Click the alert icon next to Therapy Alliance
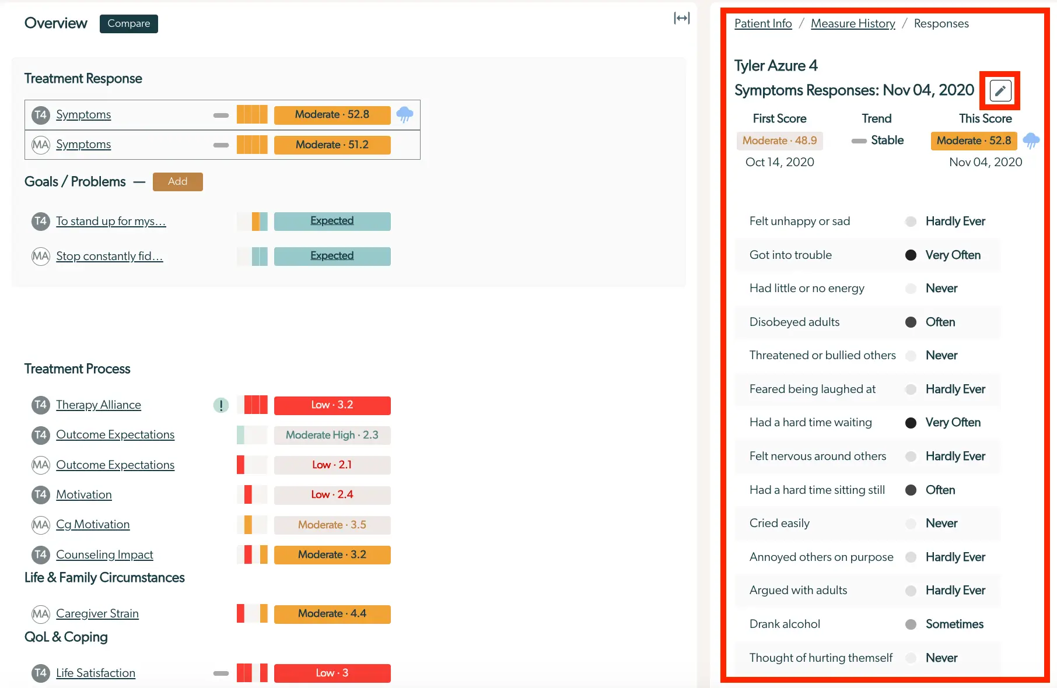 point(221,405)
